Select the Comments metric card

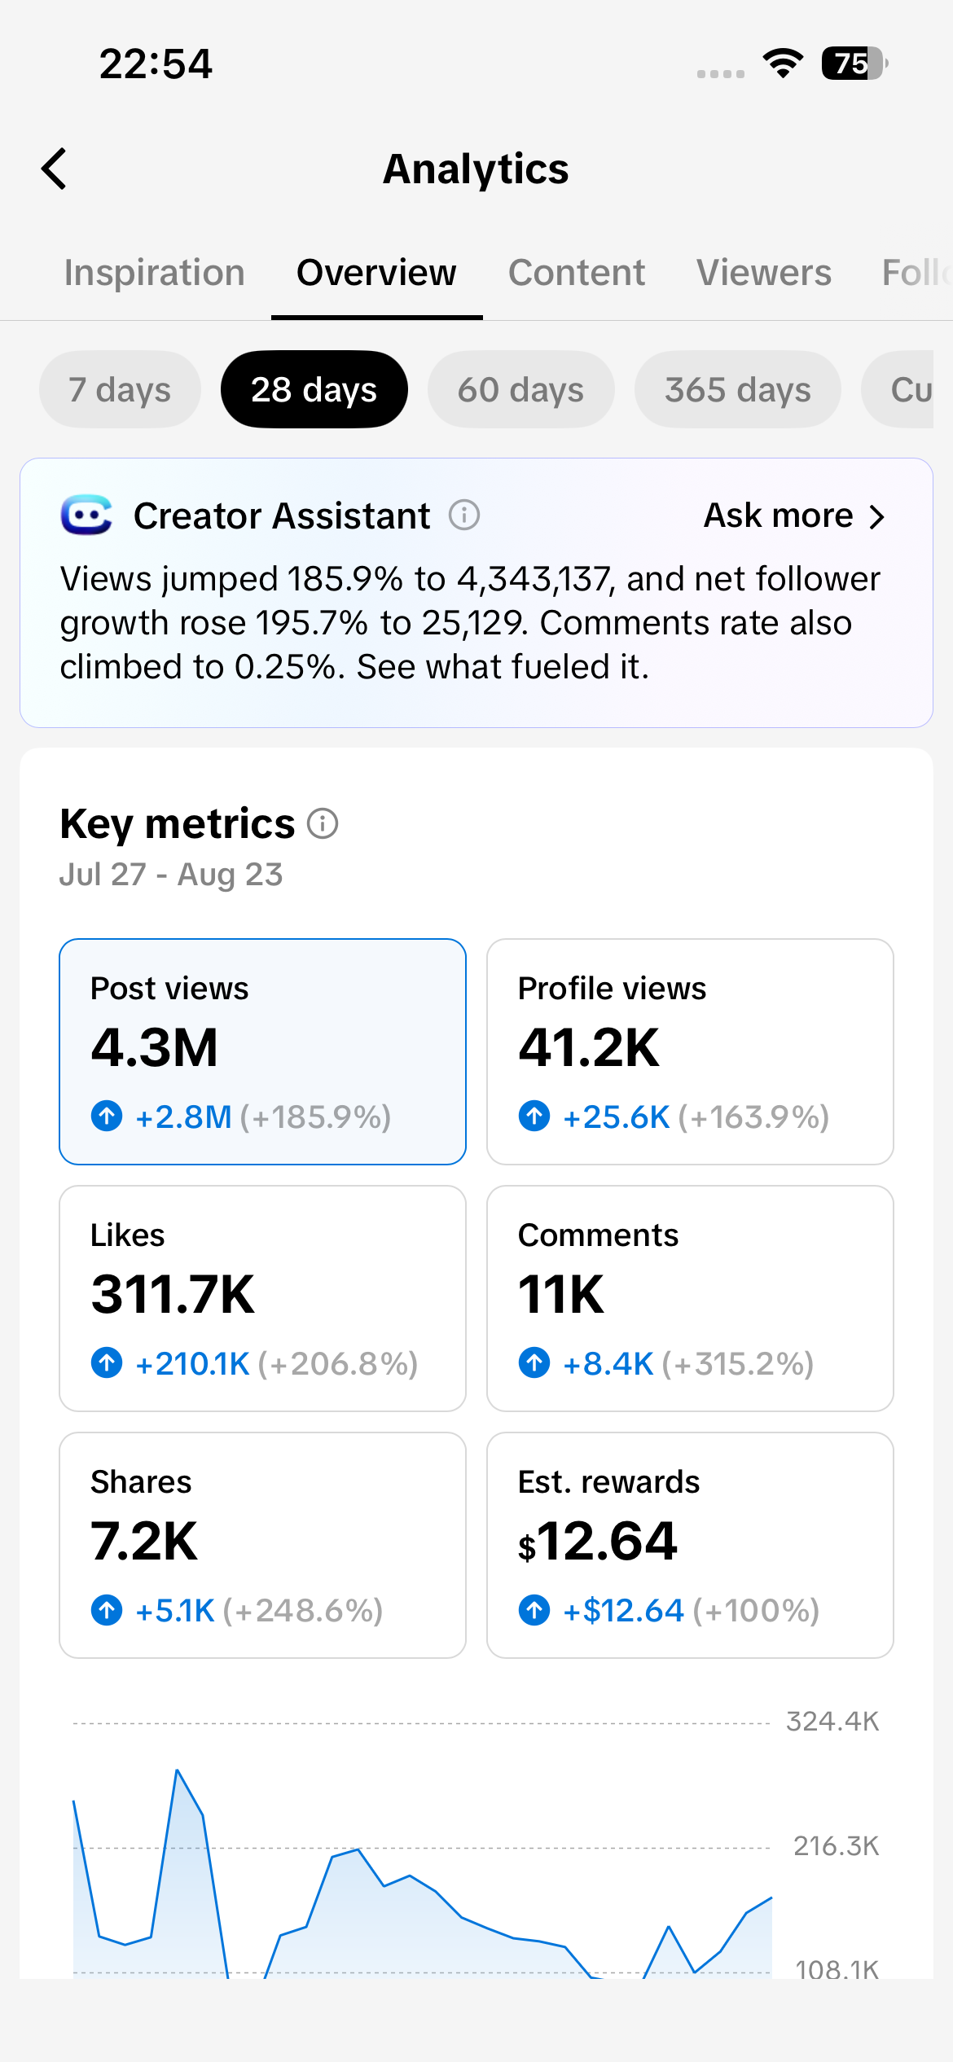click(690, 1298)
